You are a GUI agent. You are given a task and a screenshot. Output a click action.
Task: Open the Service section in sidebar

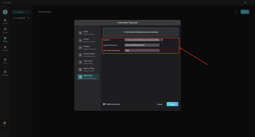(5, 48)
